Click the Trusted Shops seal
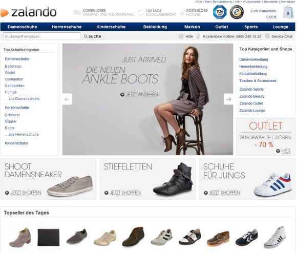The image size is (297, 253). click(237, 12)
